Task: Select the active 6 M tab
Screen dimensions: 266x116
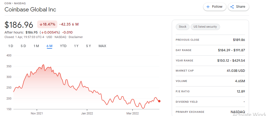Action: pos(49,46)
